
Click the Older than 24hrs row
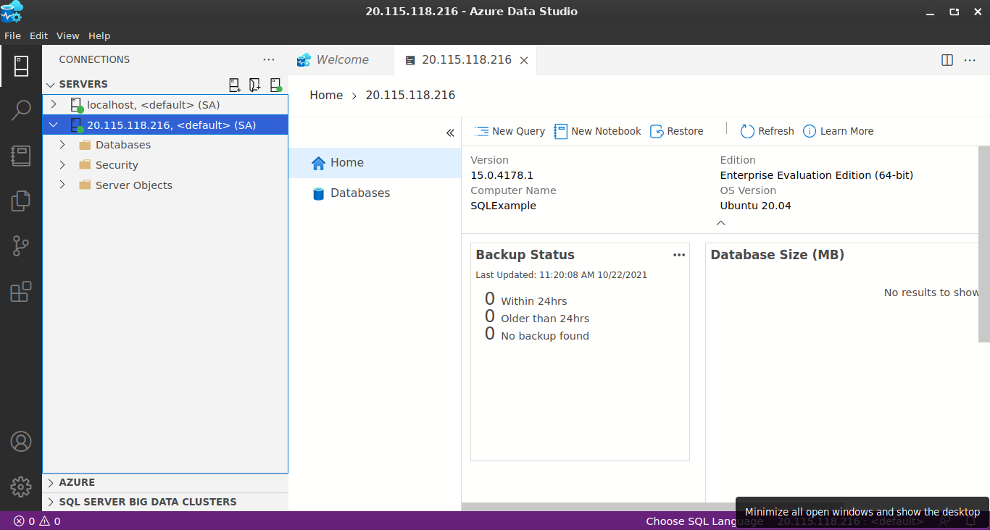tap(536, 317)
